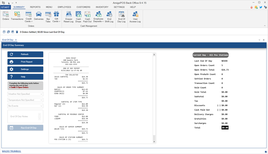The image size is (268, 154).
Task: Open the Credit Cards dropdown
Action: coord(29,17)
